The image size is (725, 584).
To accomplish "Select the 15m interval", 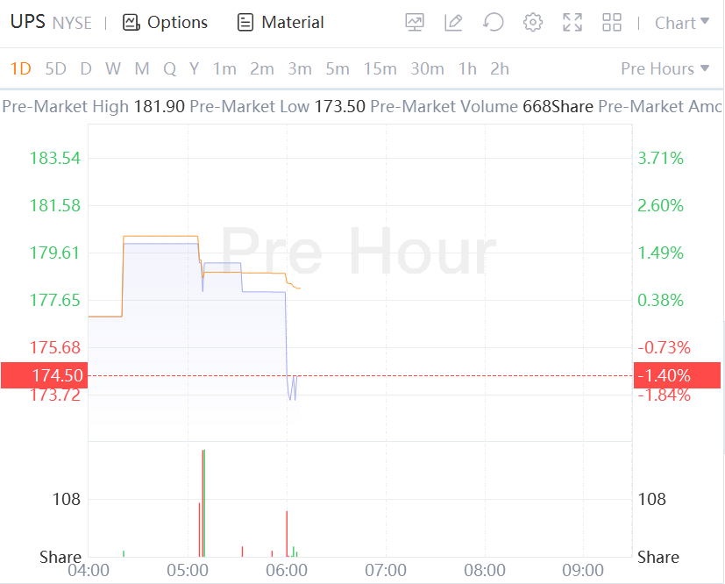I will 380,68.
